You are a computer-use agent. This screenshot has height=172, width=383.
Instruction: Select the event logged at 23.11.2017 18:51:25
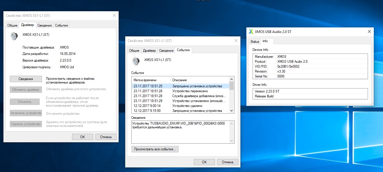pos(181,86)
